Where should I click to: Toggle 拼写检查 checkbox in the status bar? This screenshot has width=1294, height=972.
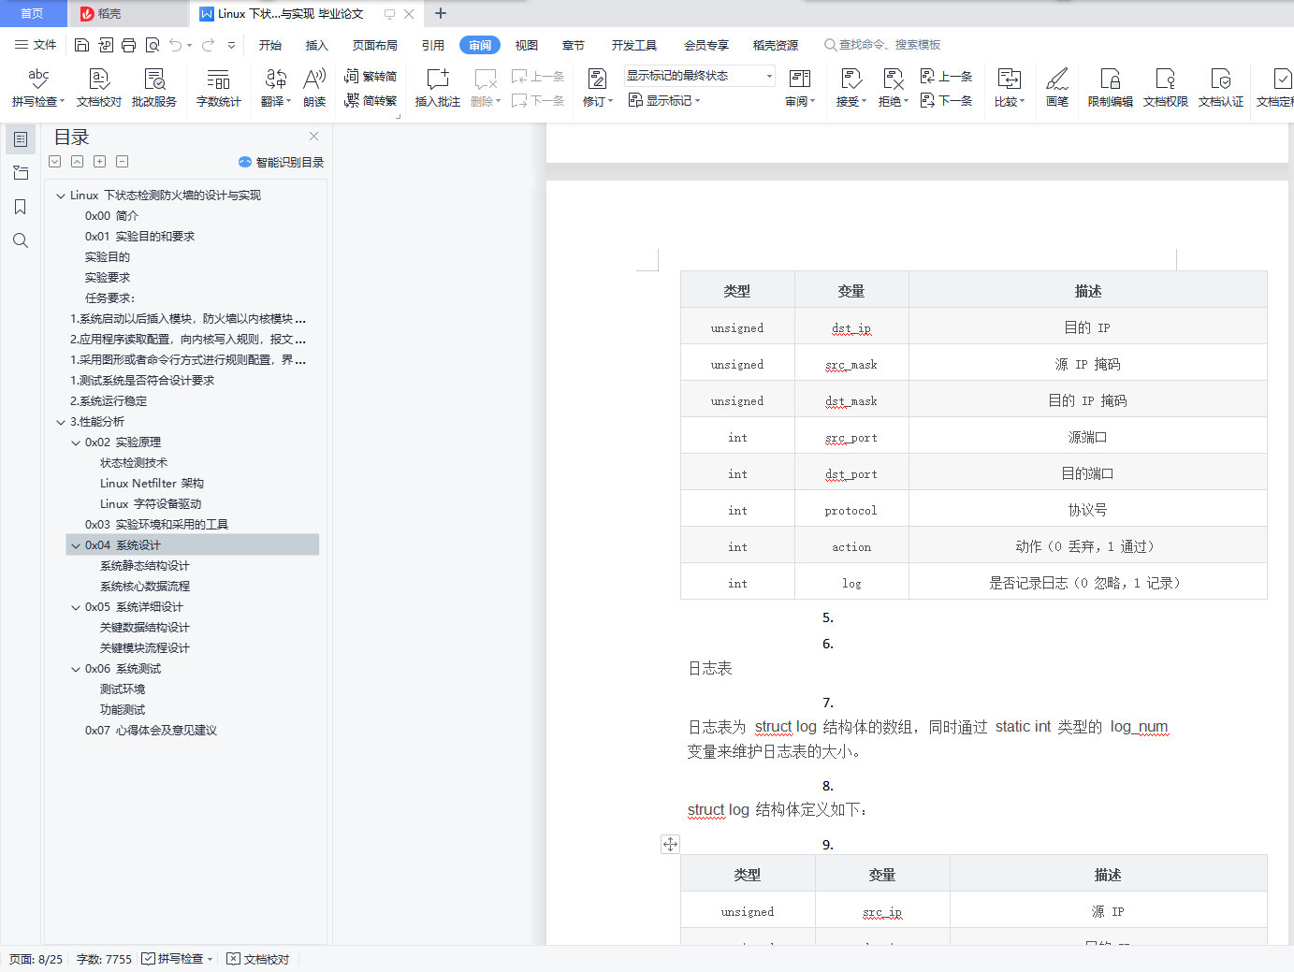pyautogui.click(x=149, y=959)
